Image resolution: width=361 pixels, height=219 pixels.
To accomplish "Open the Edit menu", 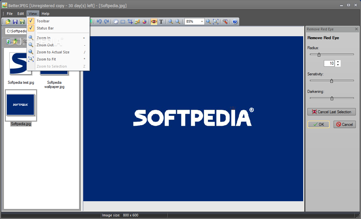I will pos(21,14).
